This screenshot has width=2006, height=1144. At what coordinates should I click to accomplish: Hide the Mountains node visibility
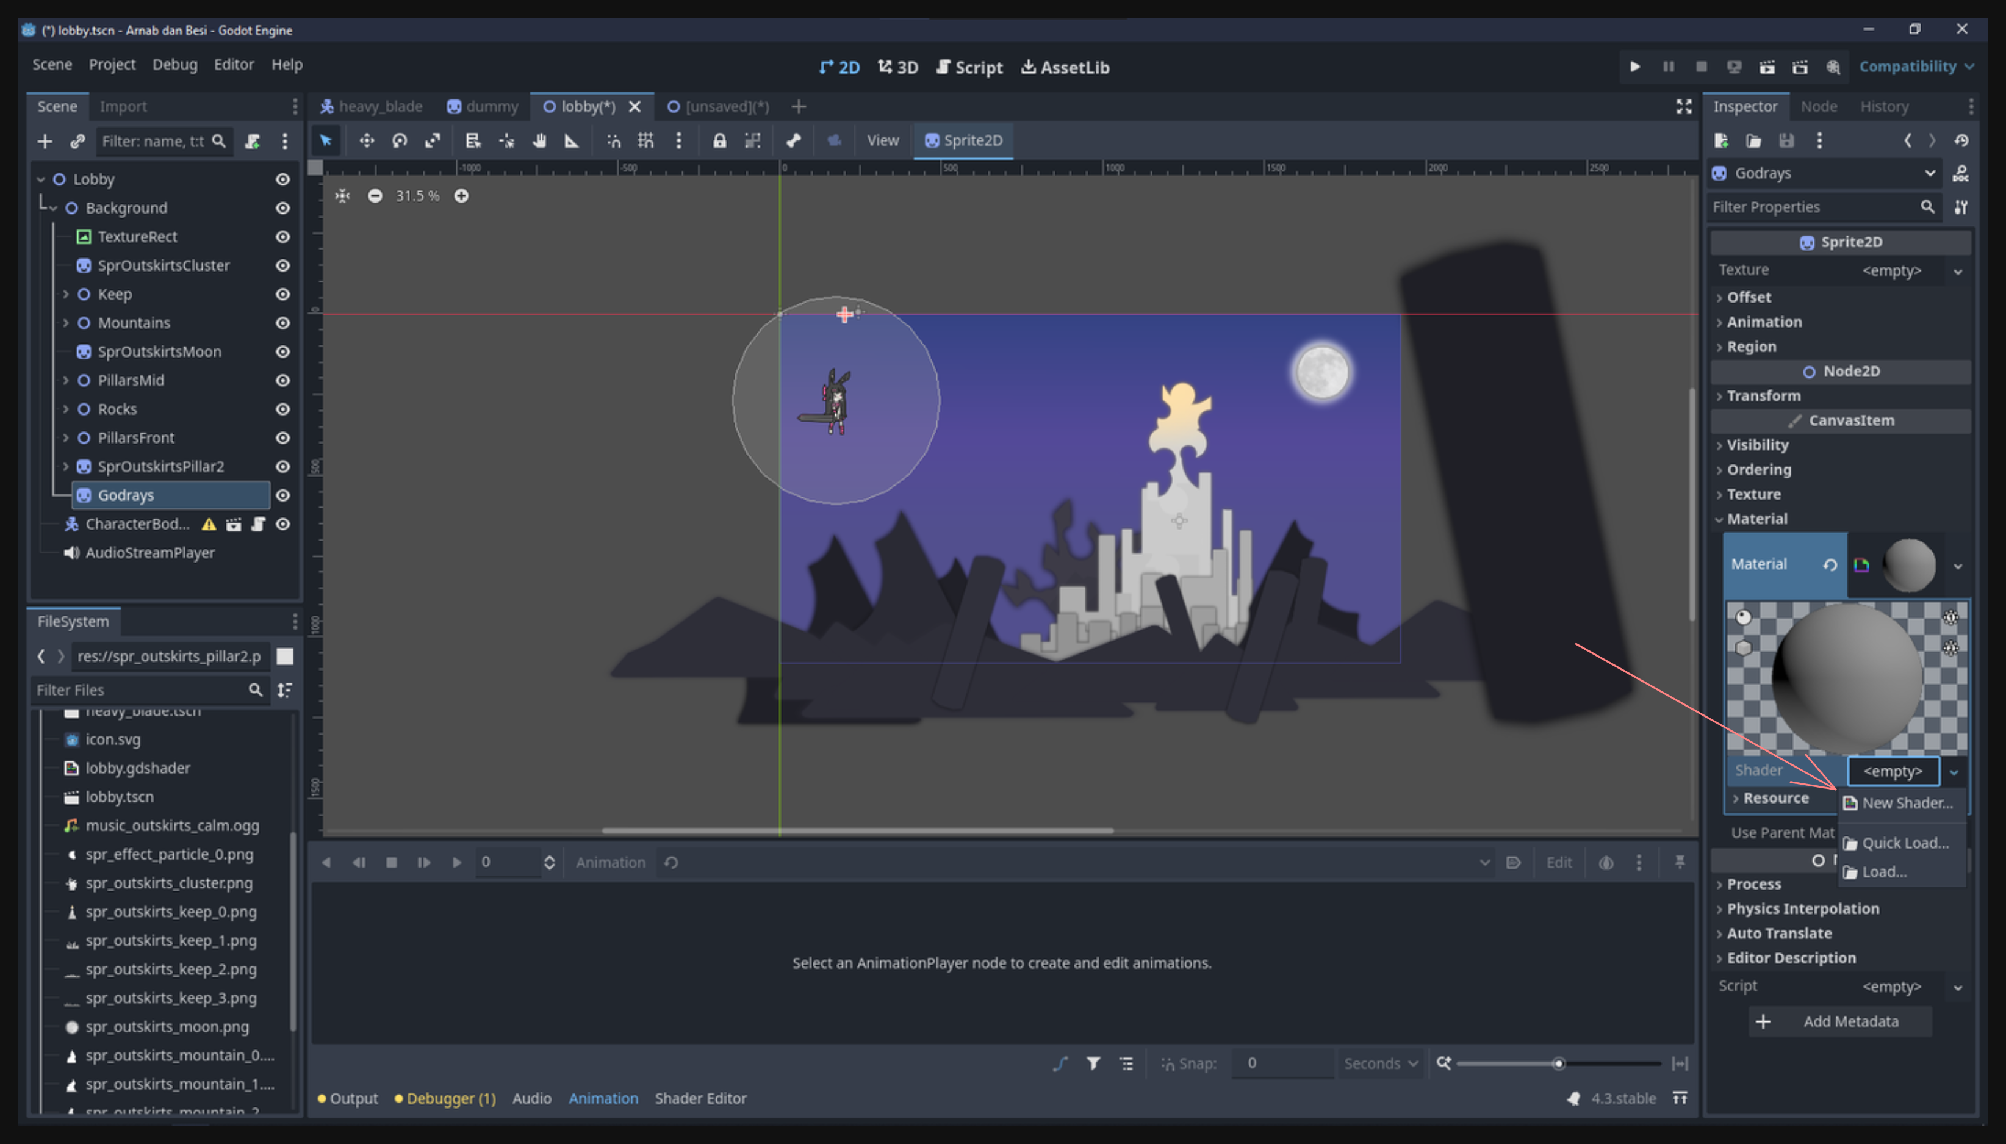(x=282, y=323)
